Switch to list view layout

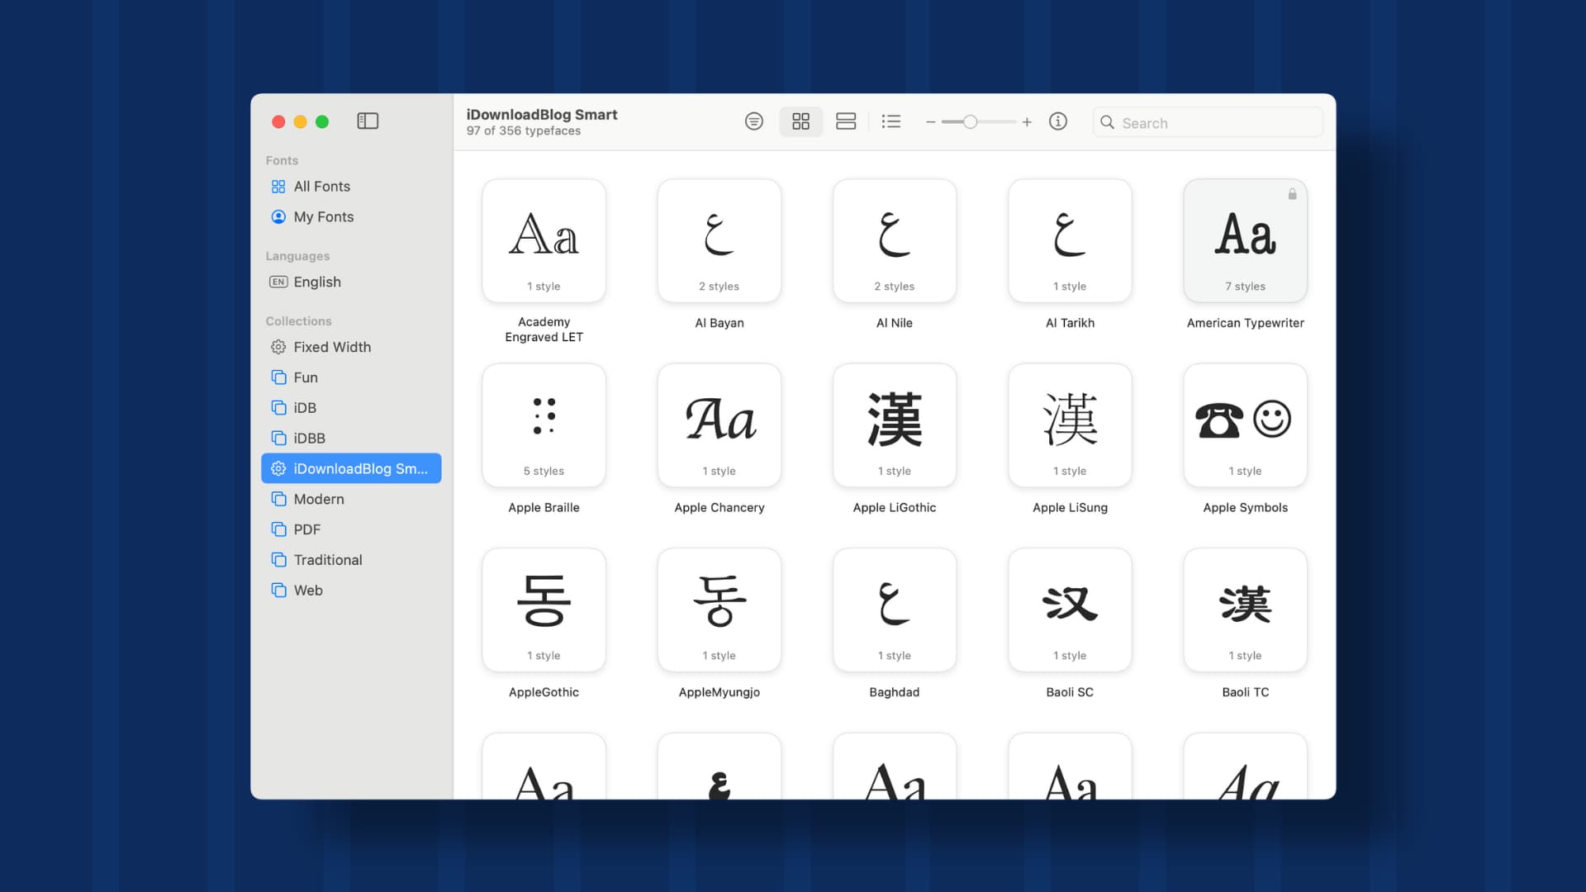891,121
